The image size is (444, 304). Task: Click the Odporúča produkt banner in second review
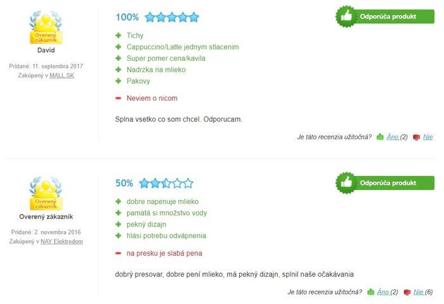[x=385, y=182]
